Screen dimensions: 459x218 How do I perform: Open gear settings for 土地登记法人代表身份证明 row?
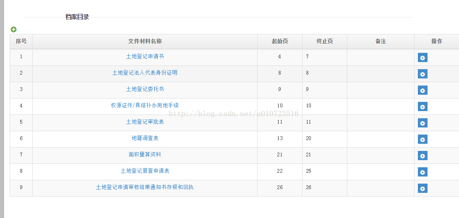click(422, 74)
